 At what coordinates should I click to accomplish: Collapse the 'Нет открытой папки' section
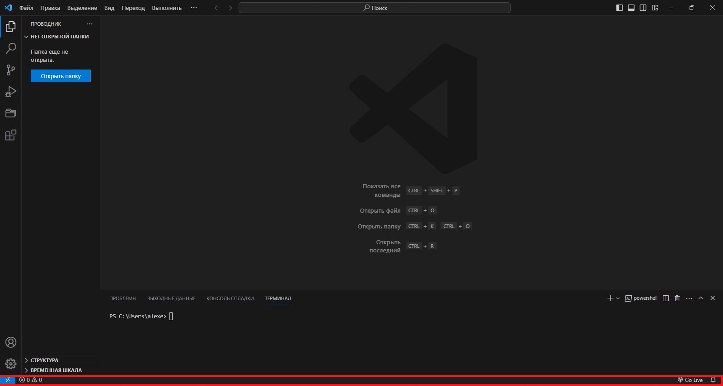coord(61,37)
